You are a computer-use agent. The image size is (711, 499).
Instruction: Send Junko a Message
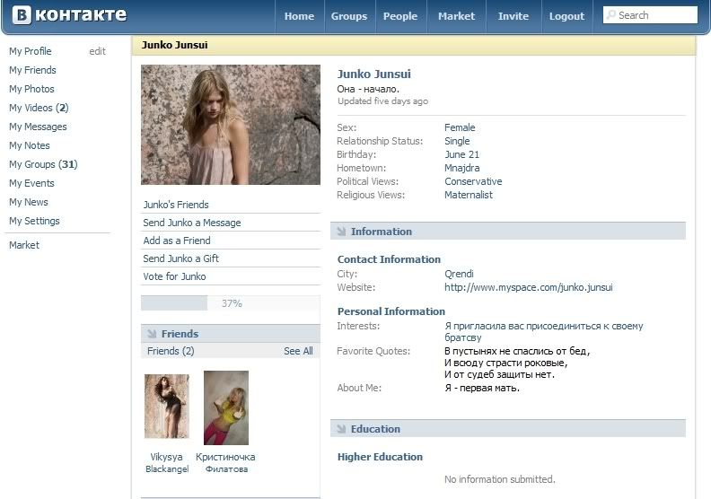[192, 223]
